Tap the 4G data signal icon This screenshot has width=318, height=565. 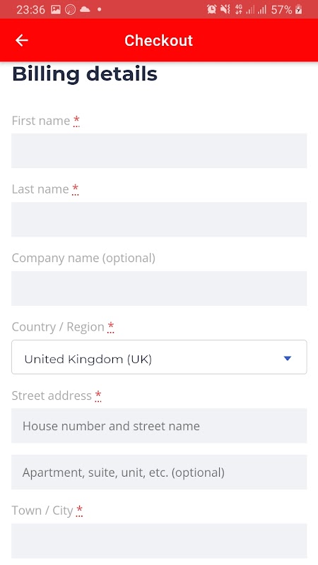coord(238,9)
